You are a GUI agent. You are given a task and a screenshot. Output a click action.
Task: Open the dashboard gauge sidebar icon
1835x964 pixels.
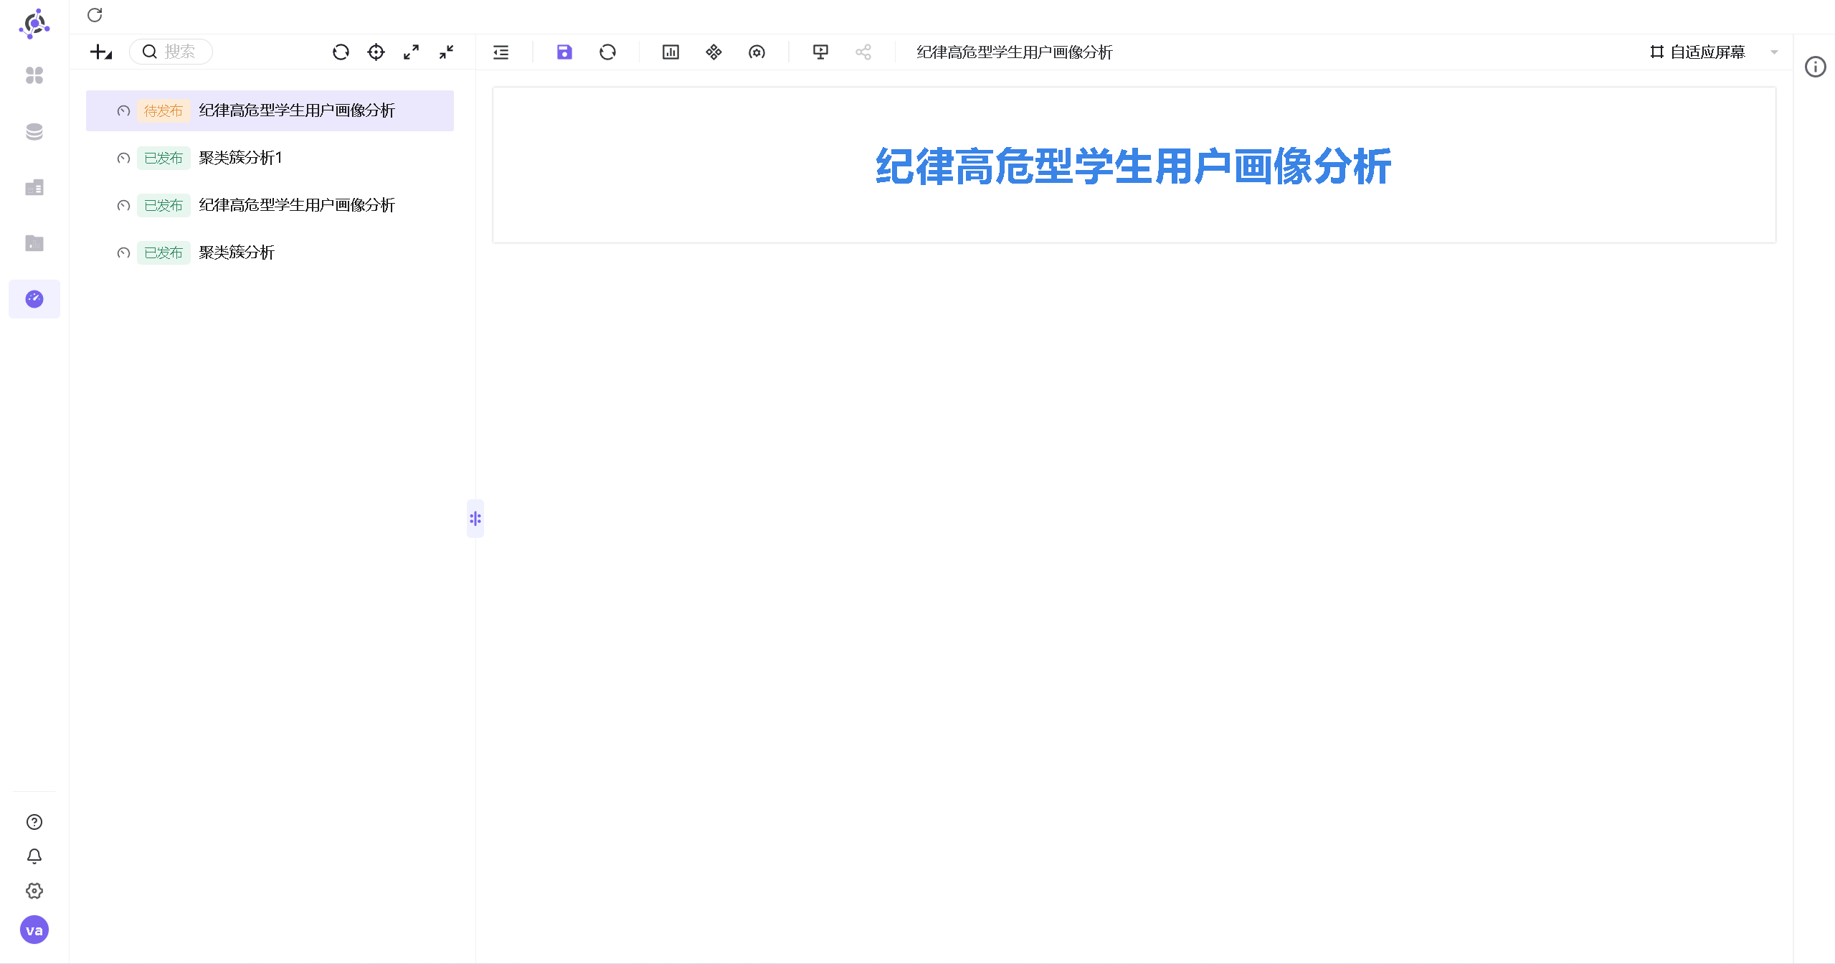click(34, 299)
